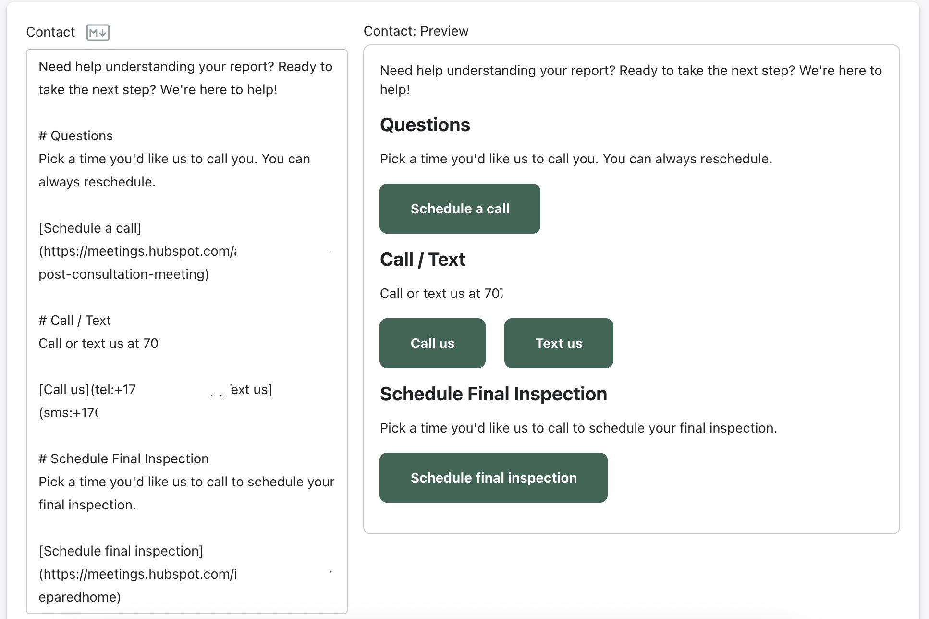Click the Questions heading in preview
Screen dimensions: 929x619
pos(425,125)
